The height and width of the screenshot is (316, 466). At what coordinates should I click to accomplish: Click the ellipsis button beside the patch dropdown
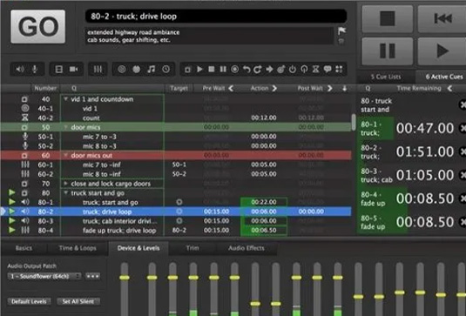92,276
